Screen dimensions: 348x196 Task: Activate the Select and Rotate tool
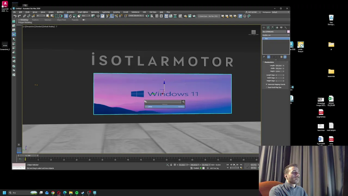(x=70, y=16)
